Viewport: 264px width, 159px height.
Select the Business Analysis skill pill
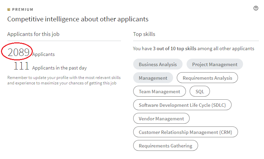tap(158, 64)
